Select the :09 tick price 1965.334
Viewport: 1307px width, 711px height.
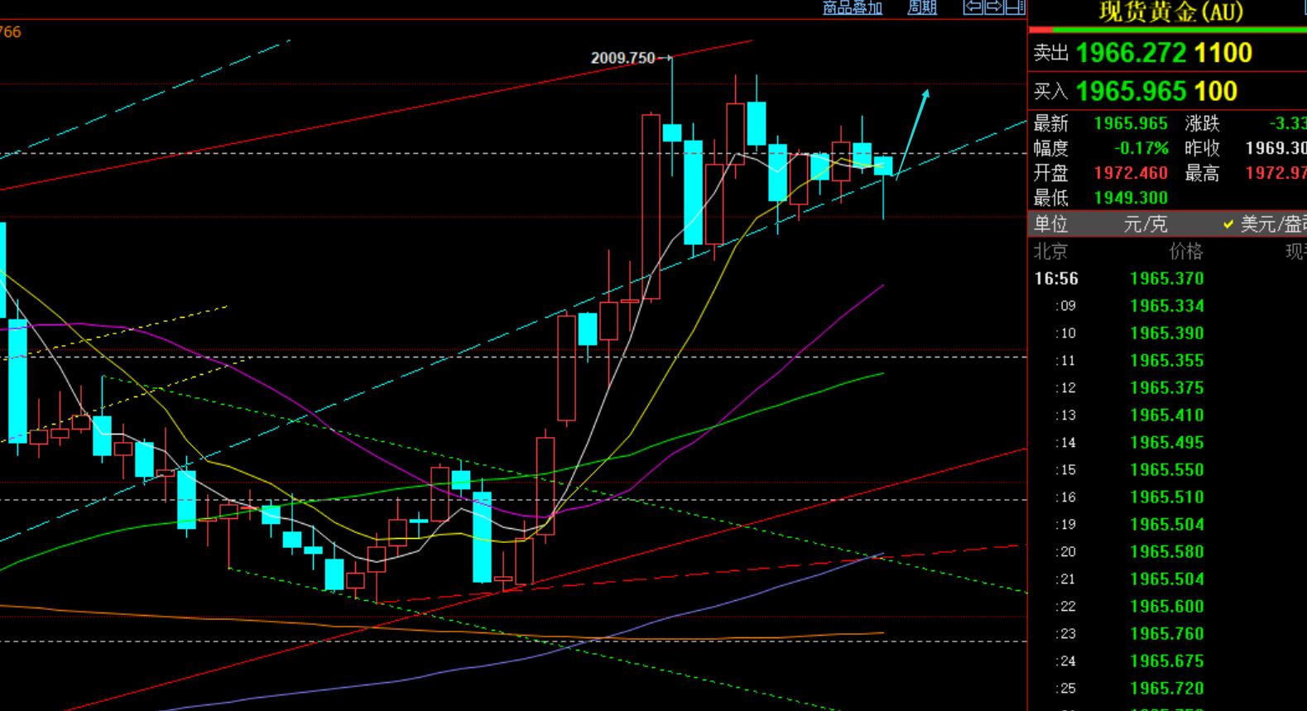[1167, 306]
